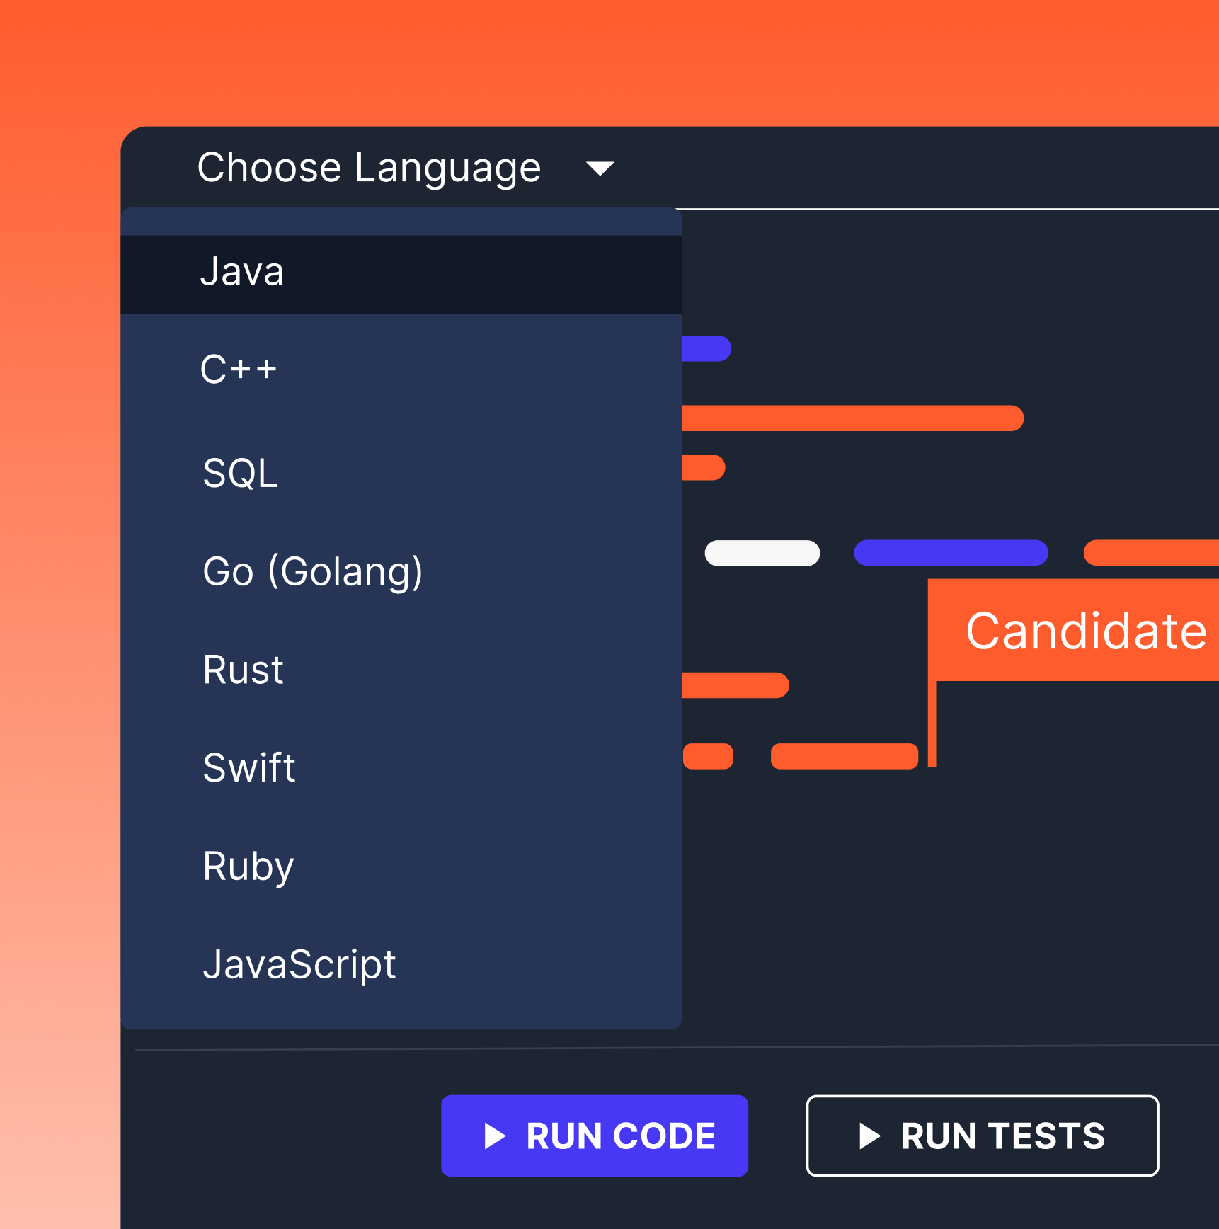Click the Candidate cursor label tag
1219x1229 pixels.
[x=1085, y=630]
